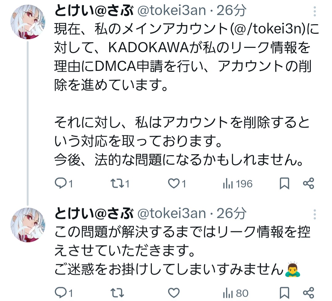This screenshot has height=301, width=332.
Task: View analytics showing 196 views
Action: point(237,183)
